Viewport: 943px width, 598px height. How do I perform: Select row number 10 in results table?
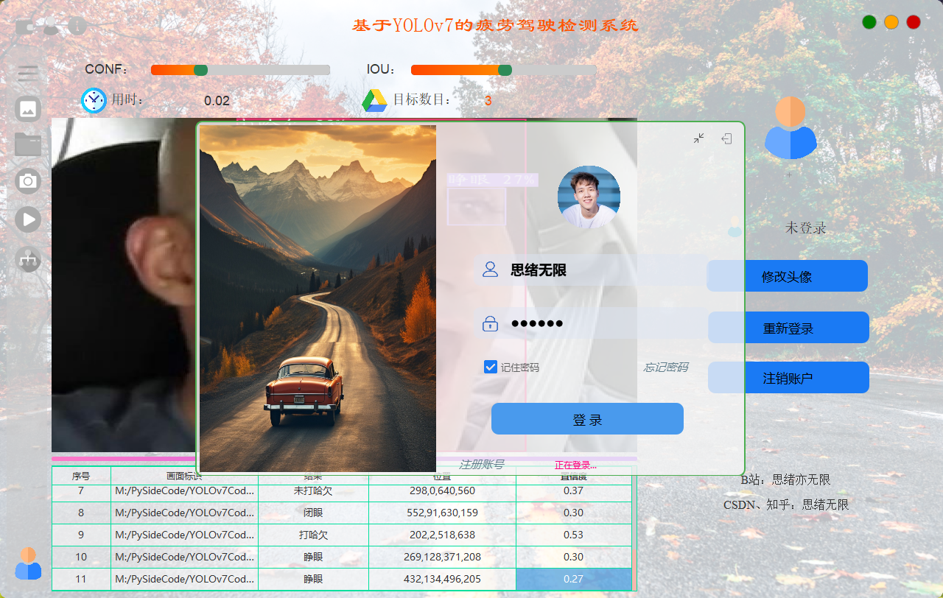[81, 557]
